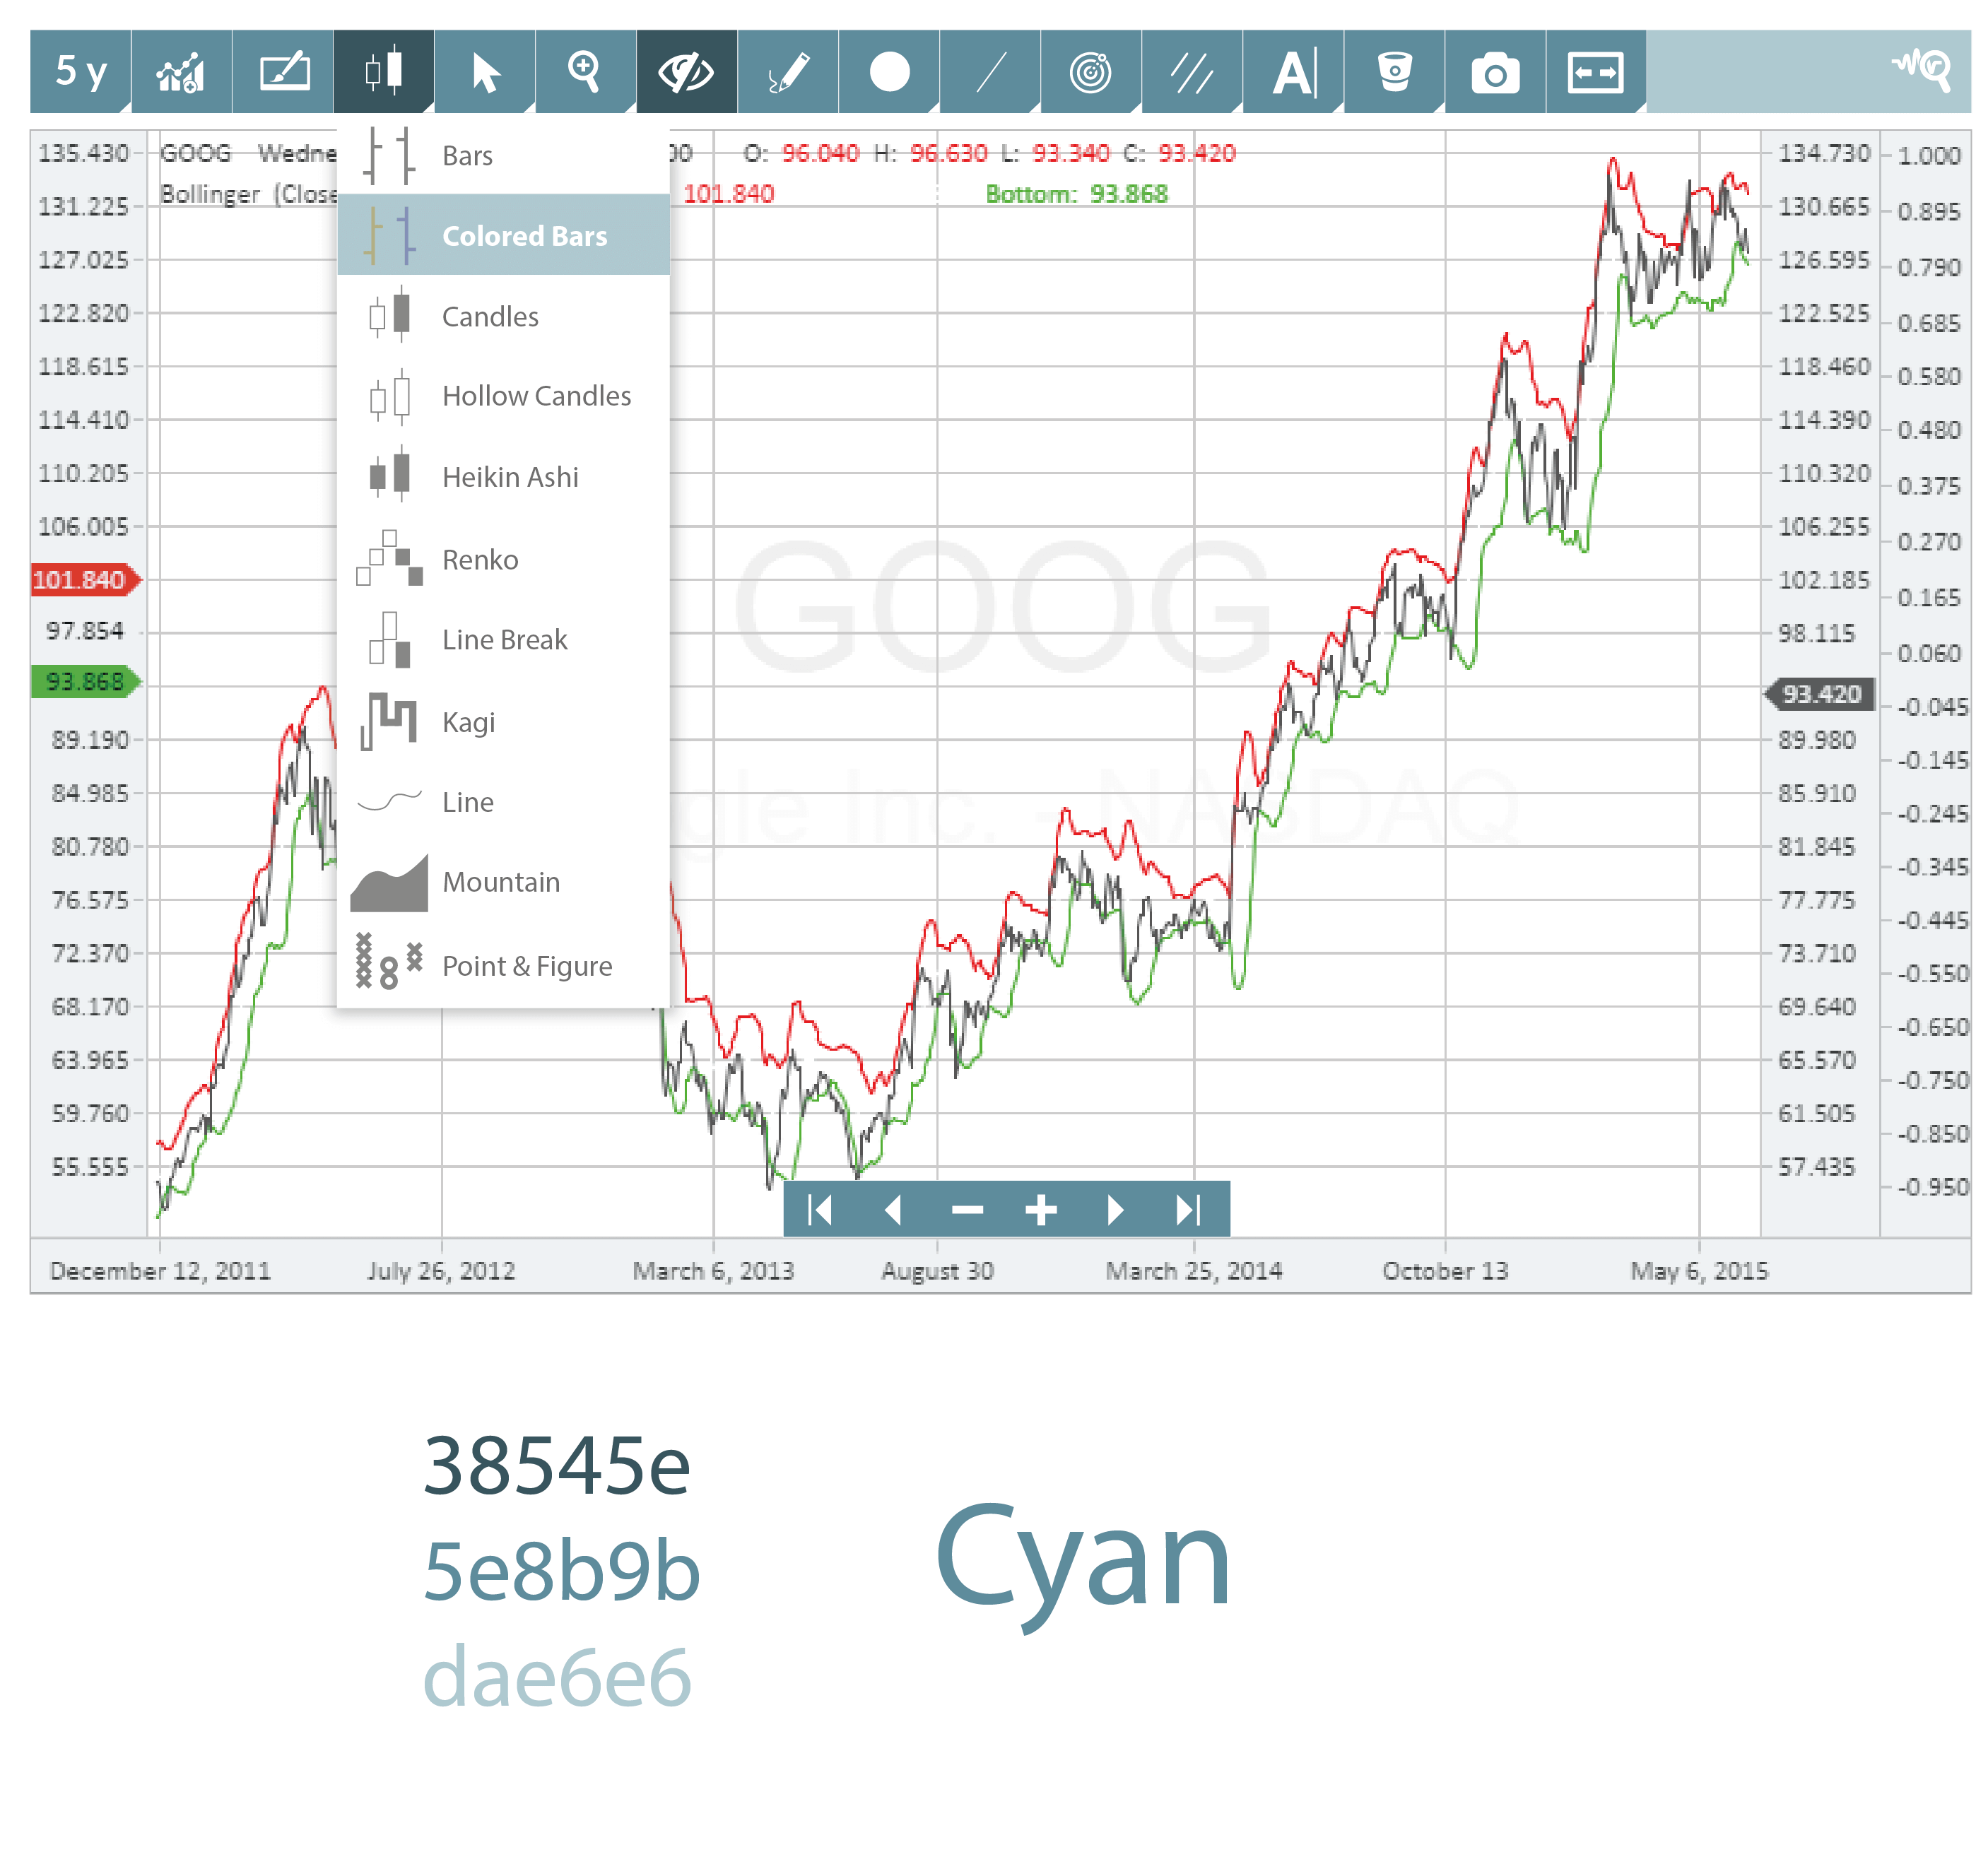Click the spiral target tool icon

1090,72
